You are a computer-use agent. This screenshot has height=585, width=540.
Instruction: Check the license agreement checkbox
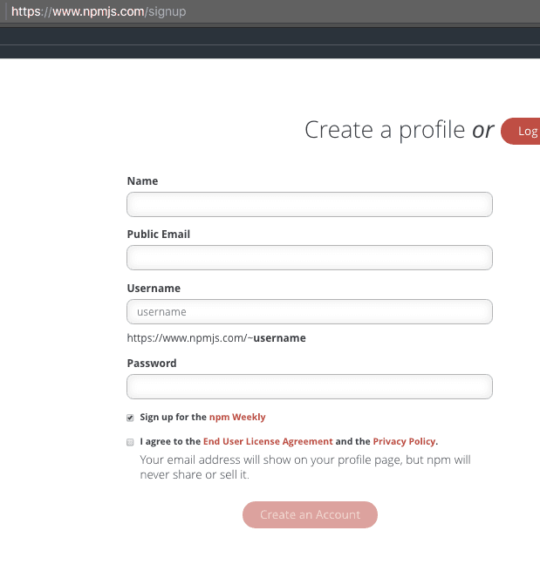[130, 442]
